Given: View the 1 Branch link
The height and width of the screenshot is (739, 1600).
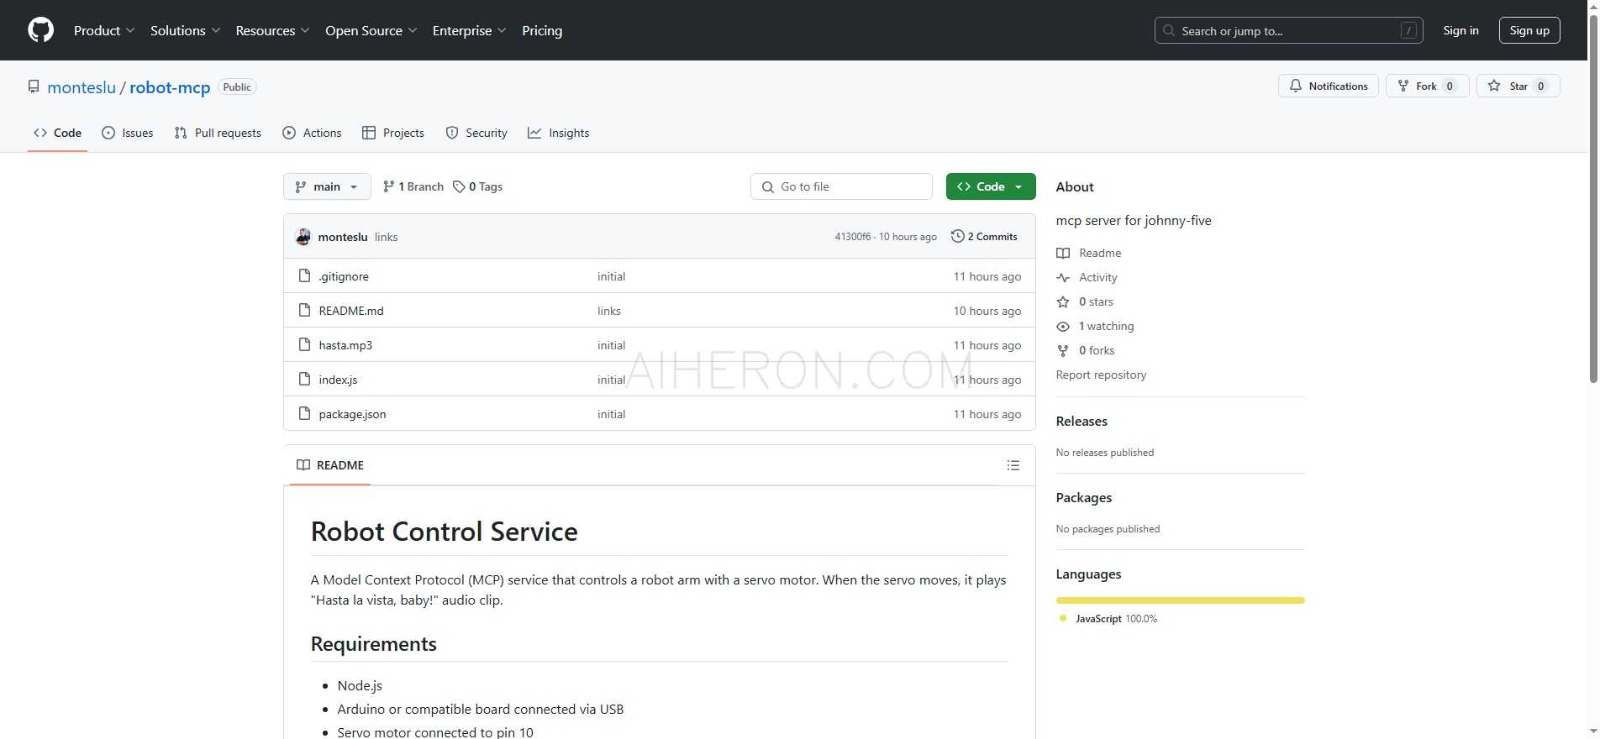Looking at the screenshot, I should tap(413, 186).
